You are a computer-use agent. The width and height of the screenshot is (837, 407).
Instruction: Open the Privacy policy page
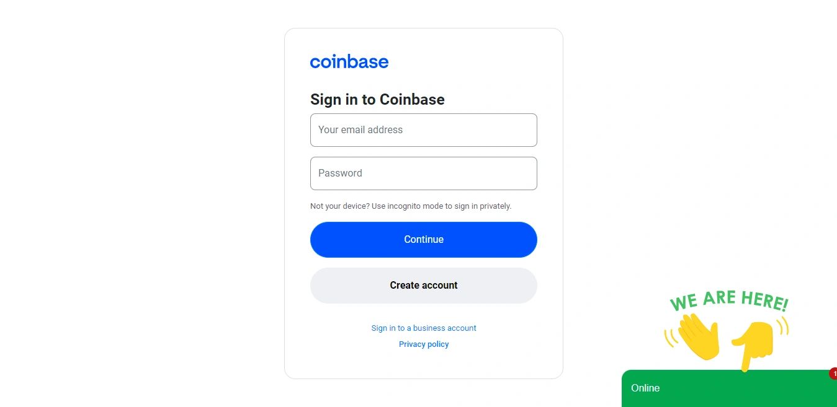(424, 344)
